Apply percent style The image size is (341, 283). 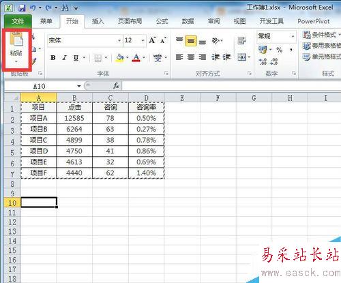click(280, 50)
